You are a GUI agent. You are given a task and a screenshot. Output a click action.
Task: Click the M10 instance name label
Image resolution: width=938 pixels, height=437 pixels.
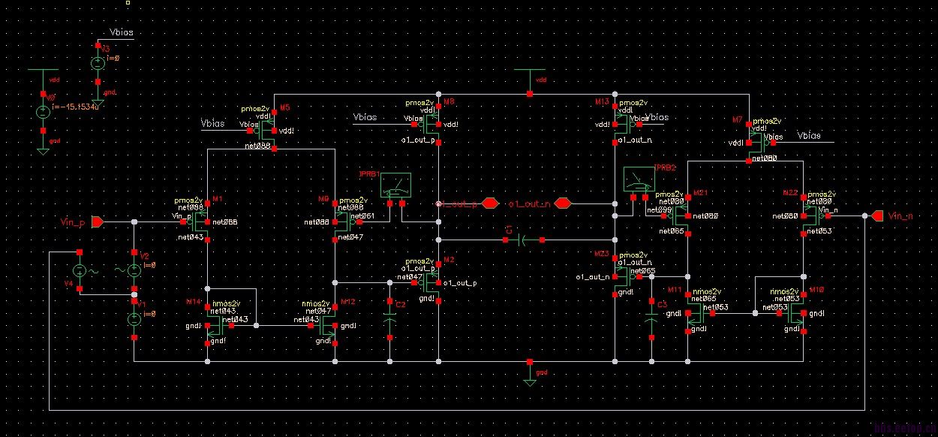click(x=817, y=290)
